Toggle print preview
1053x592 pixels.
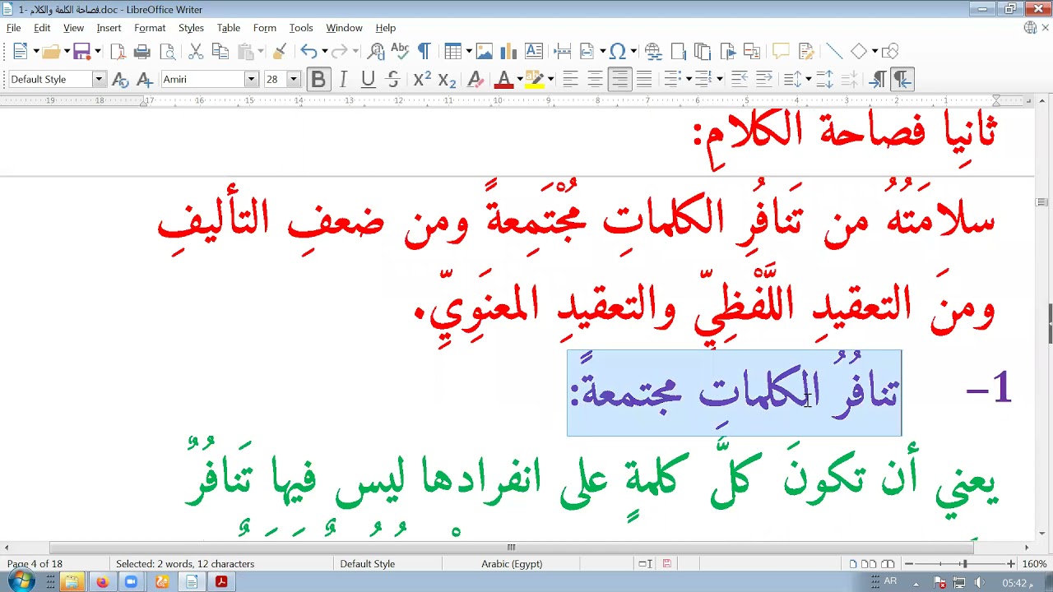168,52
